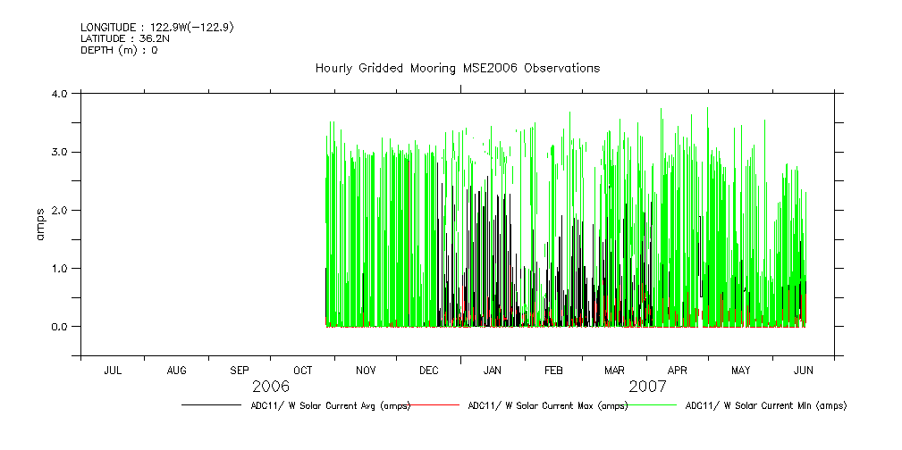This screenshot has height=450, width=902.
Task: Click the 'Solar Current Max (amps)' legend entry
Action: (547, 405)
